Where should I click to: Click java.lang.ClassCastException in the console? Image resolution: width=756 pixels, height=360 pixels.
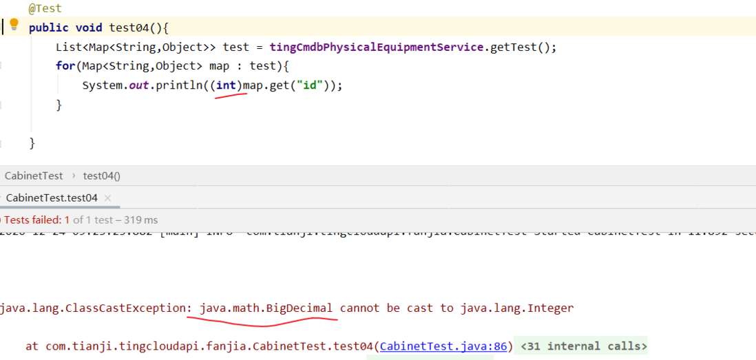click(x=92, y=308)
